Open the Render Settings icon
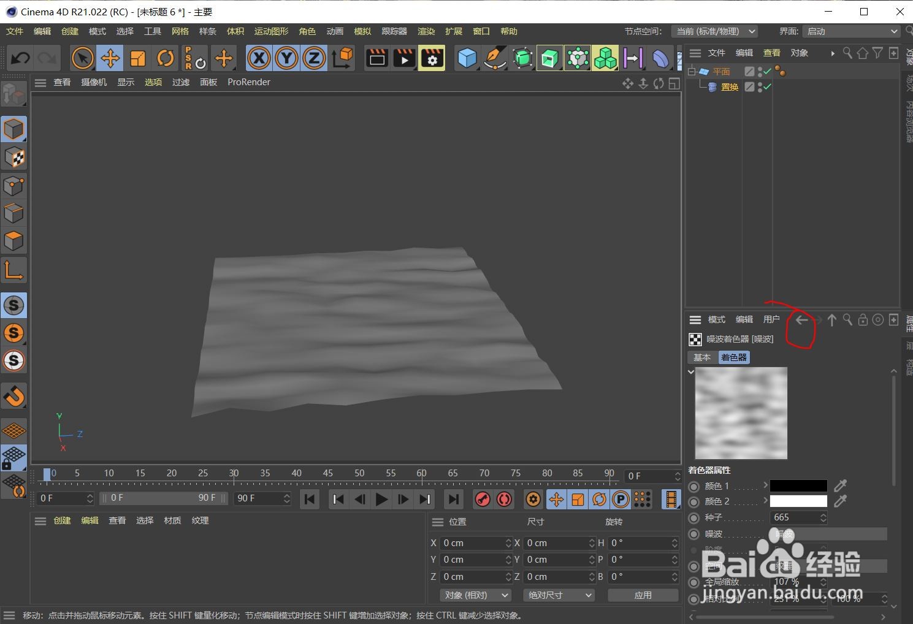This screenshot has width=913, height=624. (432, 58)
